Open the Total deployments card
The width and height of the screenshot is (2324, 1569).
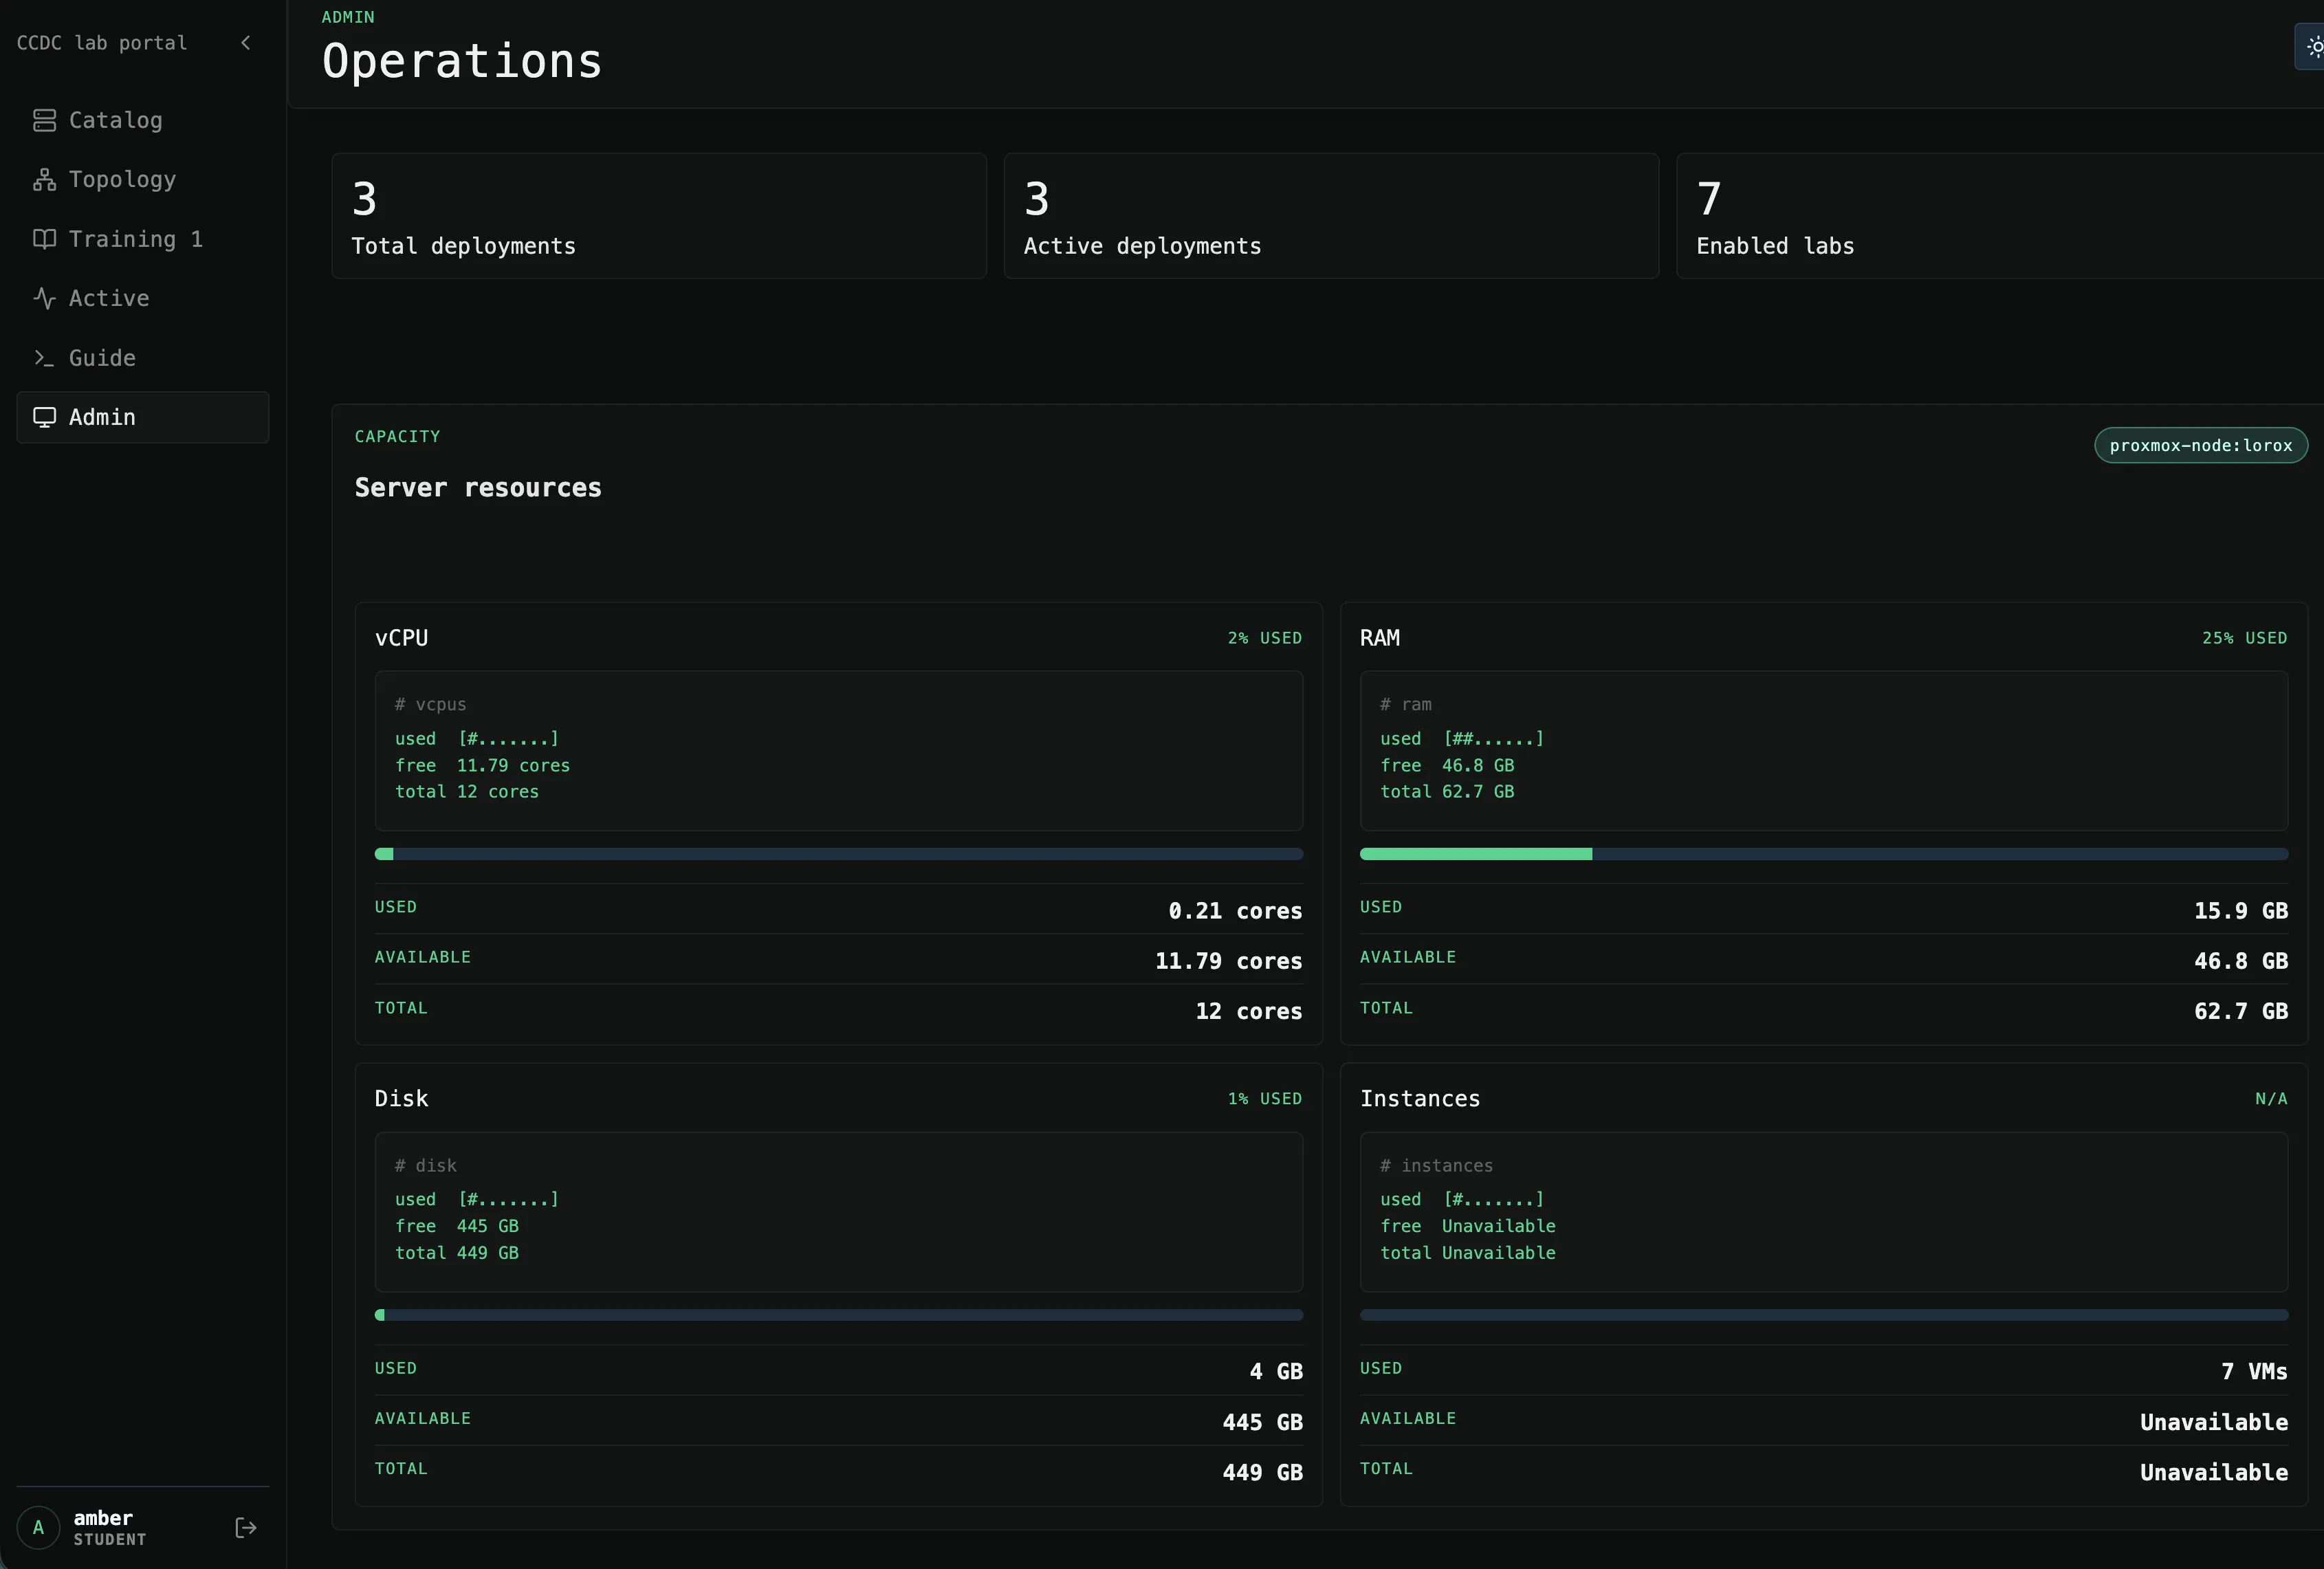point(659,216)
